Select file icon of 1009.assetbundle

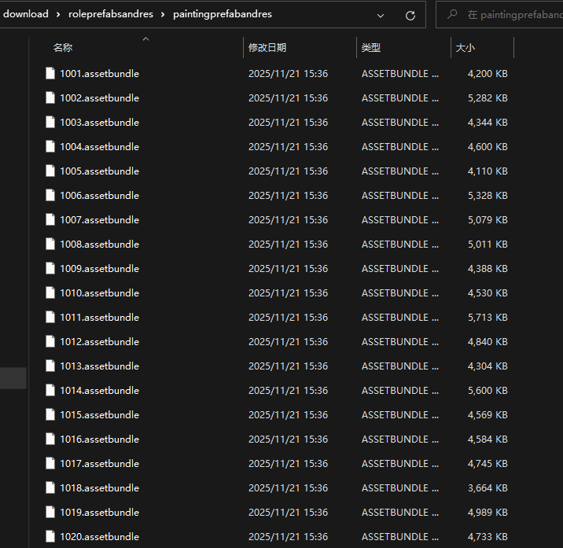(50, 269)
